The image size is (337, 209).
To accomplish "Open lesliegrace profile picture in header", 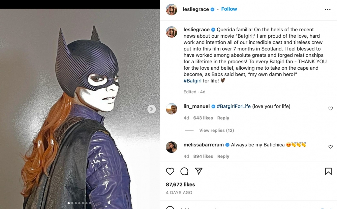I will tap(172, 9).
